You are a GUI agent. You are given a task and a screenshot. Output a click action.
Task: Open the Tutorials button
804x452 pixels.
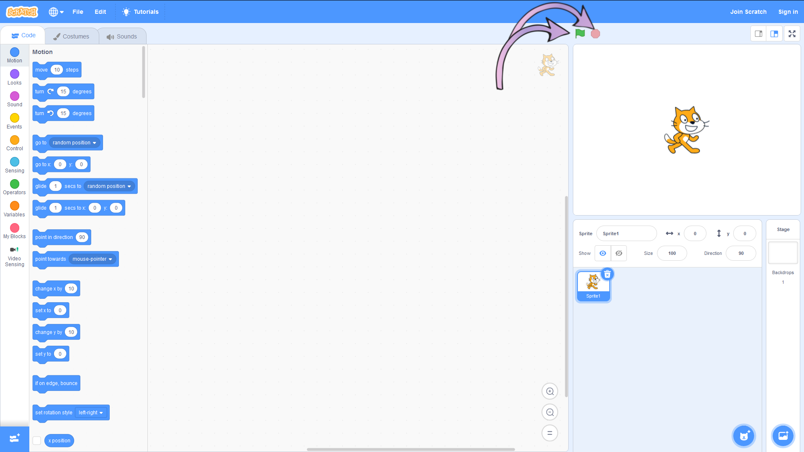[x=140, y=12]
